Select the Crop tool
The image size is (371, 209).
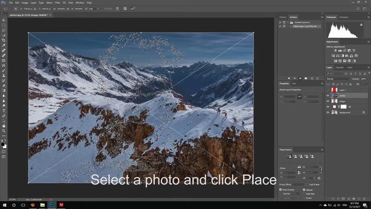pos(3,40)
